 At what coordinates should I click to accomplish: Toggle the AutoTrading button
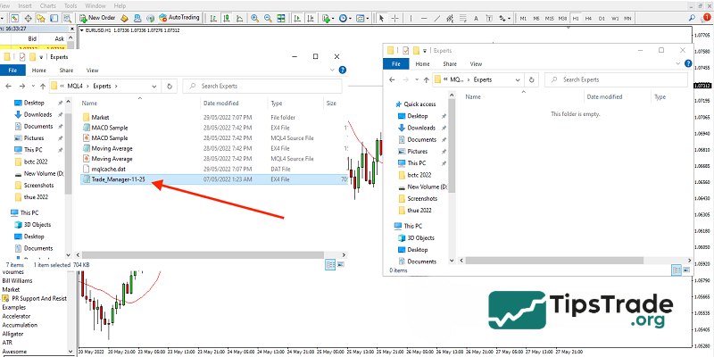(180, 17)
